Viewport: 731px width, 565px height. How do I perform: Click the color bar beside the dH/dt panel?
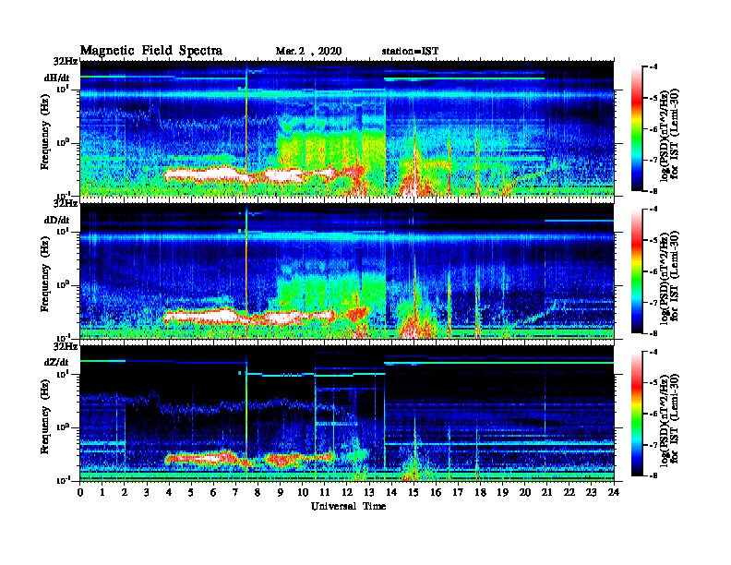637,128
